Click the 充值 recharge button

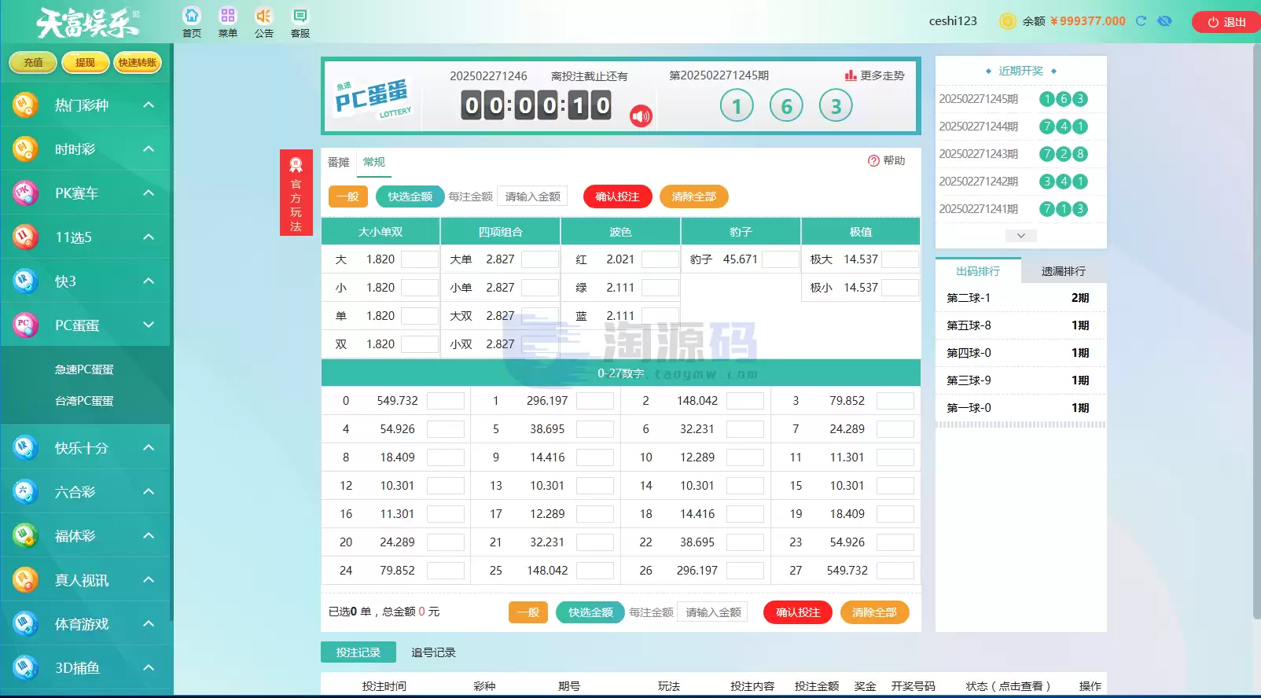[33, 63]
